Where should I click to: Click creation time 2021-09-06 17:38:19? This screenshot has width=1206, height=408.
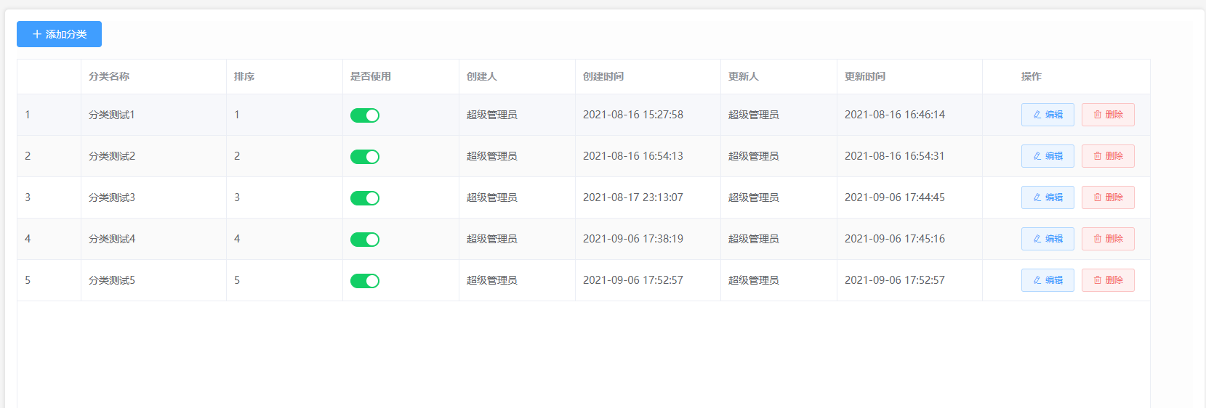(633, 239)
